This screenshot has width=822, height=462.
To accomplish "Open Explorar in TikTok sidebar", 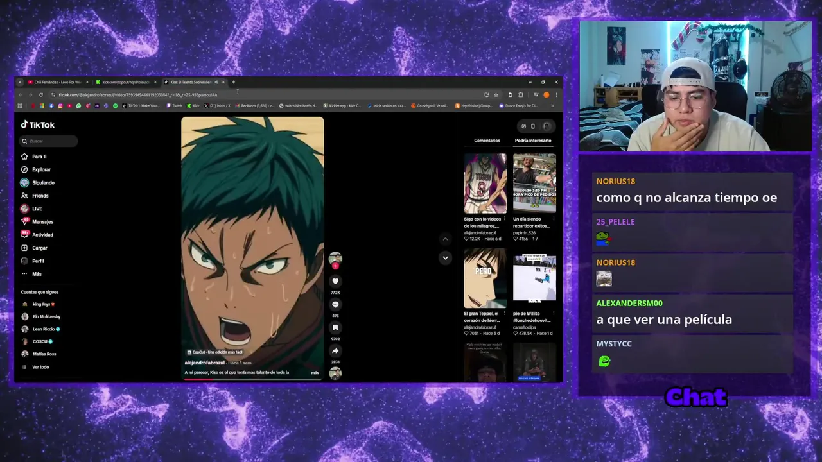I will click(36, 169).
